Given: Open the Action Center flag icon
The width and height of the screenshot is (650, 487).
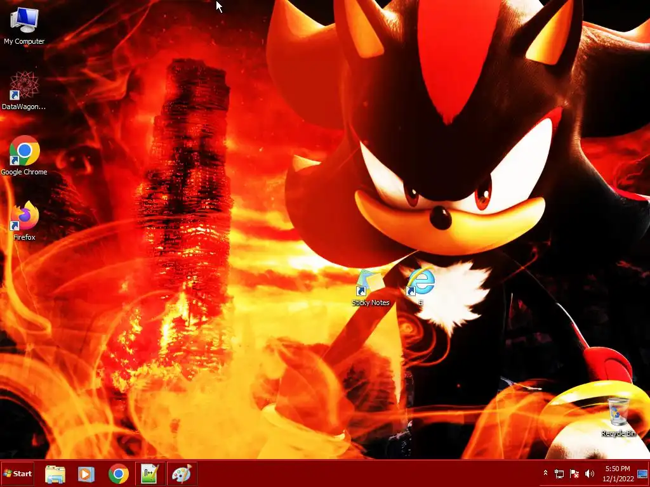Looking at the screenshot, I should [574, 473].
